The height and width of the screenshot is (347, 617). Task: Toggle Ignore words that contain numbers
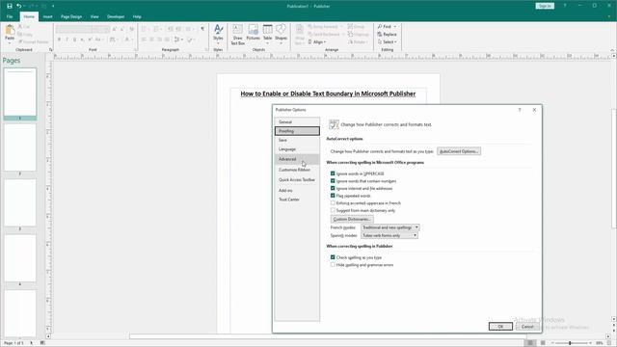coord(333,181)
